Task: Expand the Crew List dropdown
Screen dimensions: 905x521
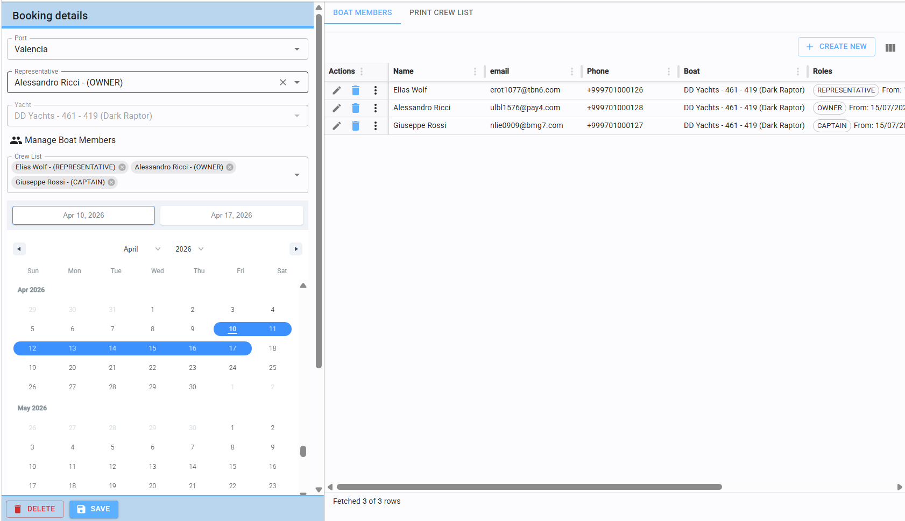Action: (296, 175)
